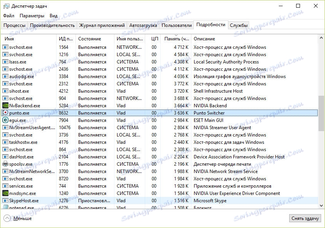The width and height of the screenshot is (325, 228).
Task: Select the services.exe process name
Action: (21, 186)
